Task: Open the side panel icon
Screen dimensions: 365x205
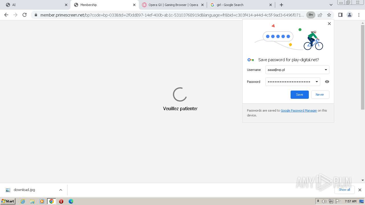Action: (340, 15)
